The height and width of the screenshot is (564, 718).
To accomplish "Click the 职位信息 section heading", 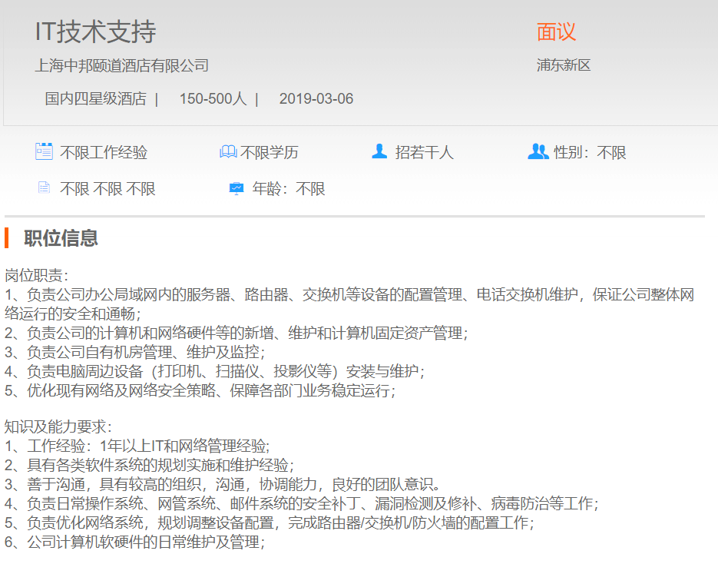I will (61, 238).
